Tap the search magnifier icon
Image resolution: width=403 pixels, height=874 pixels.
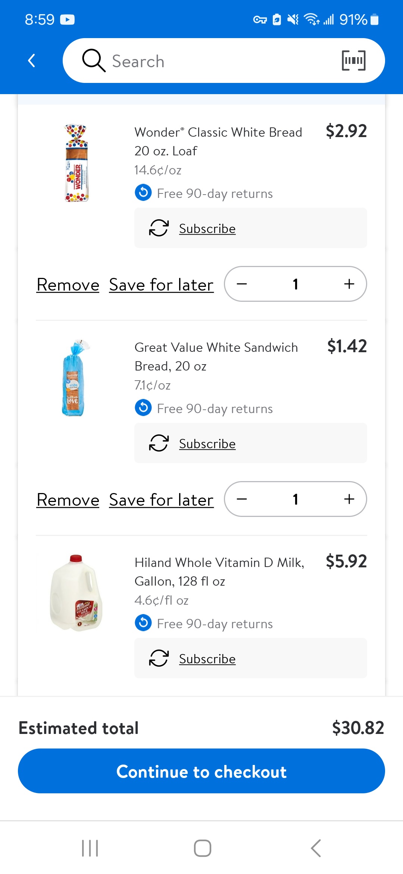coord(94,61)
